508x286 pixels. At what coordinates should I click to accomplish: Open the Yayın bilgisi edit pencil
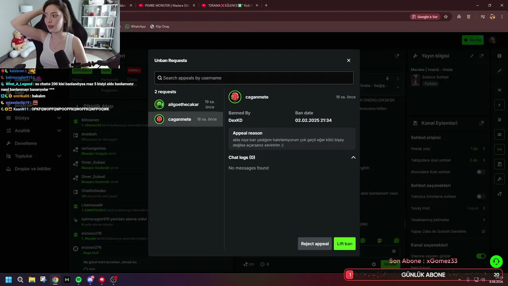472,56
